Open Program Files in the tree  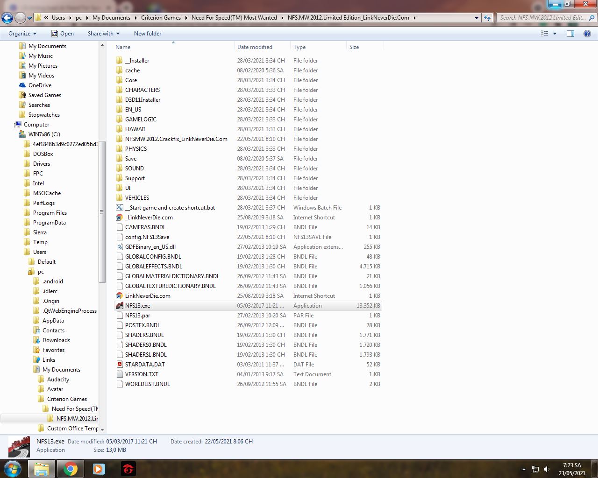(50, 213)
